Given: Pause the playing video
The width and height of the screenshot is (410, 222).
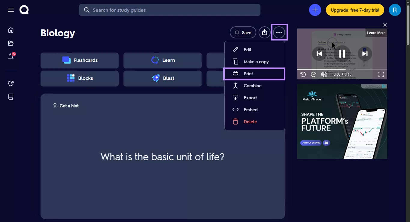Looking at the screenshot, I should (342, 53).
